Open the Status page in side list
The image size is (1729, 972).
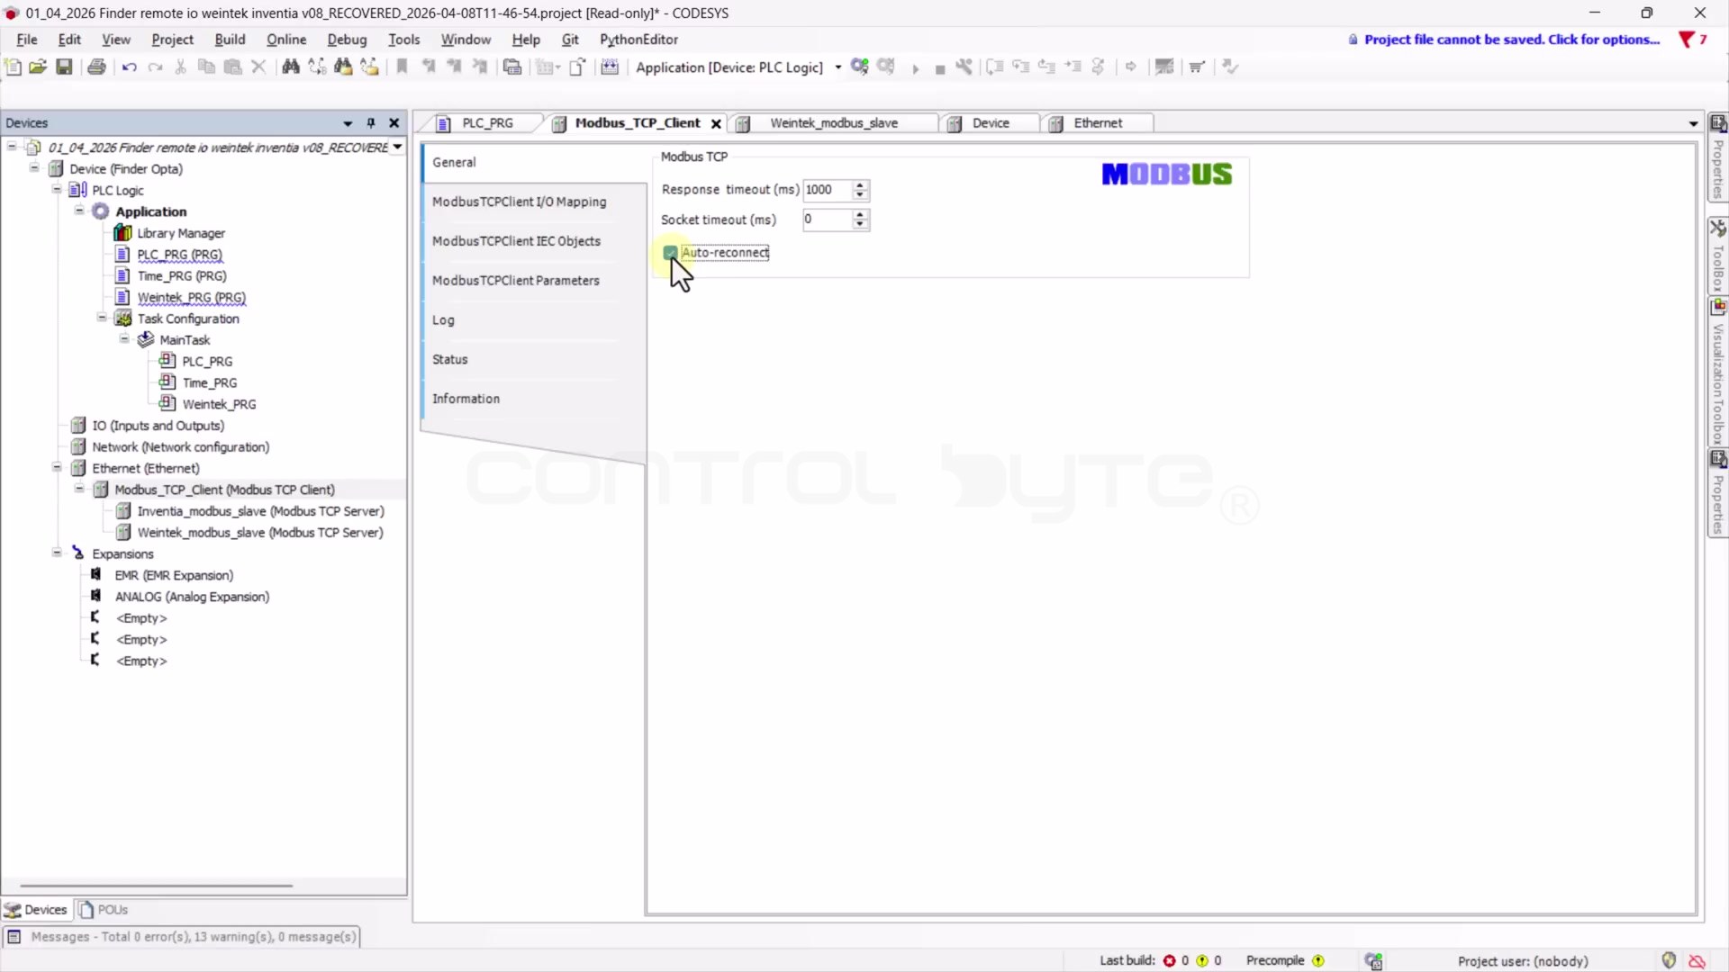tap(449, 359)
